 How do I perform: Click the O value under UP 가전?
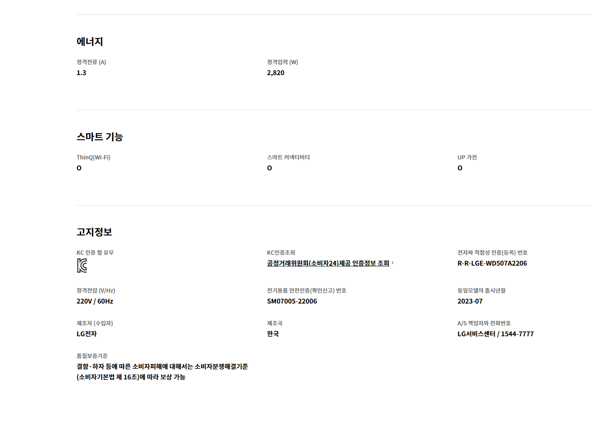[x=460, y=168]
